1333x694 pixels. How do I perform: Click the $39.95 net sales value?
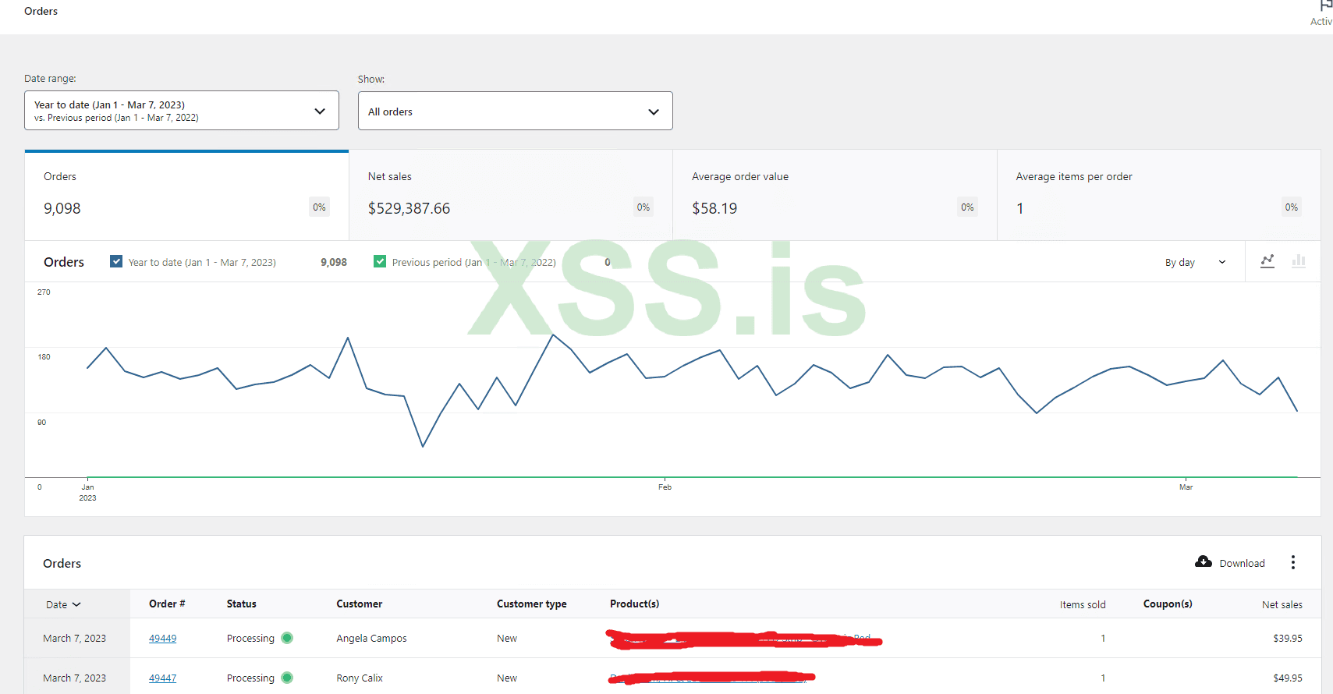click(x=1288, y=638)
